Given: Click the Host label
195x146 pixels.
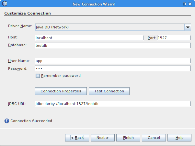Looking at the screenshot, I should [x=13, y=37].
